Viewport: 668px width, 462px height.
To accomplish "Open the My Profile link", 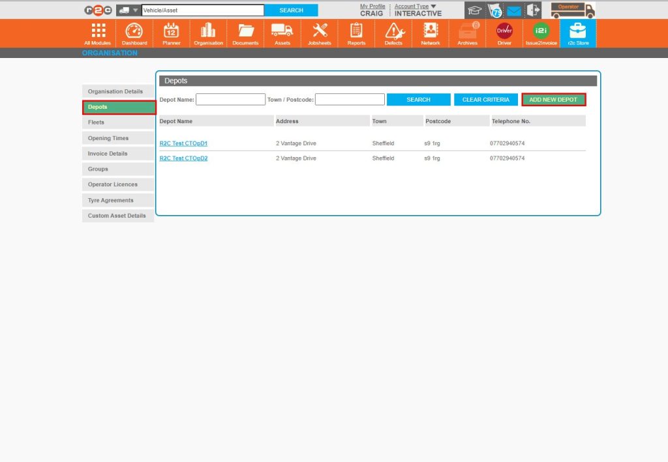I will (372, 7).
